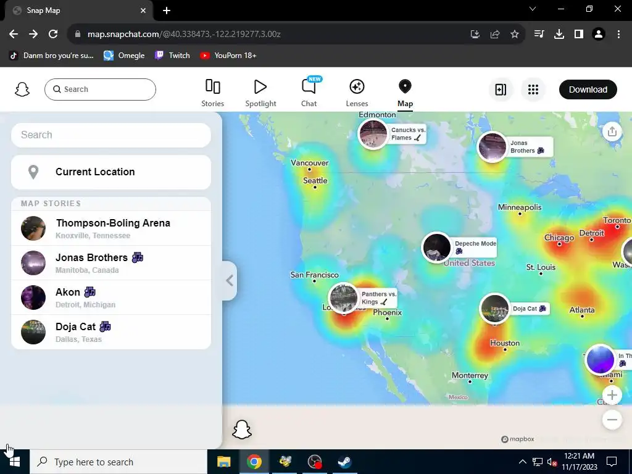Screen dimensions: 632x474
Task: Go forward with browser forward arrow
Action: [33, 35]
